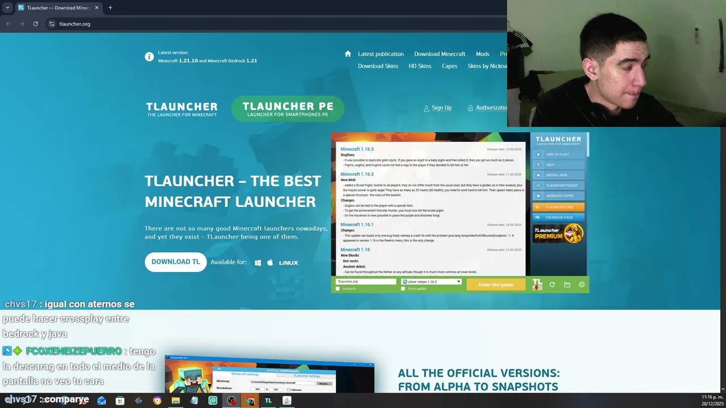Select the 'Available for:' label
The height and width of the screenshot is (408, 726).
click(x=229, y=262)
